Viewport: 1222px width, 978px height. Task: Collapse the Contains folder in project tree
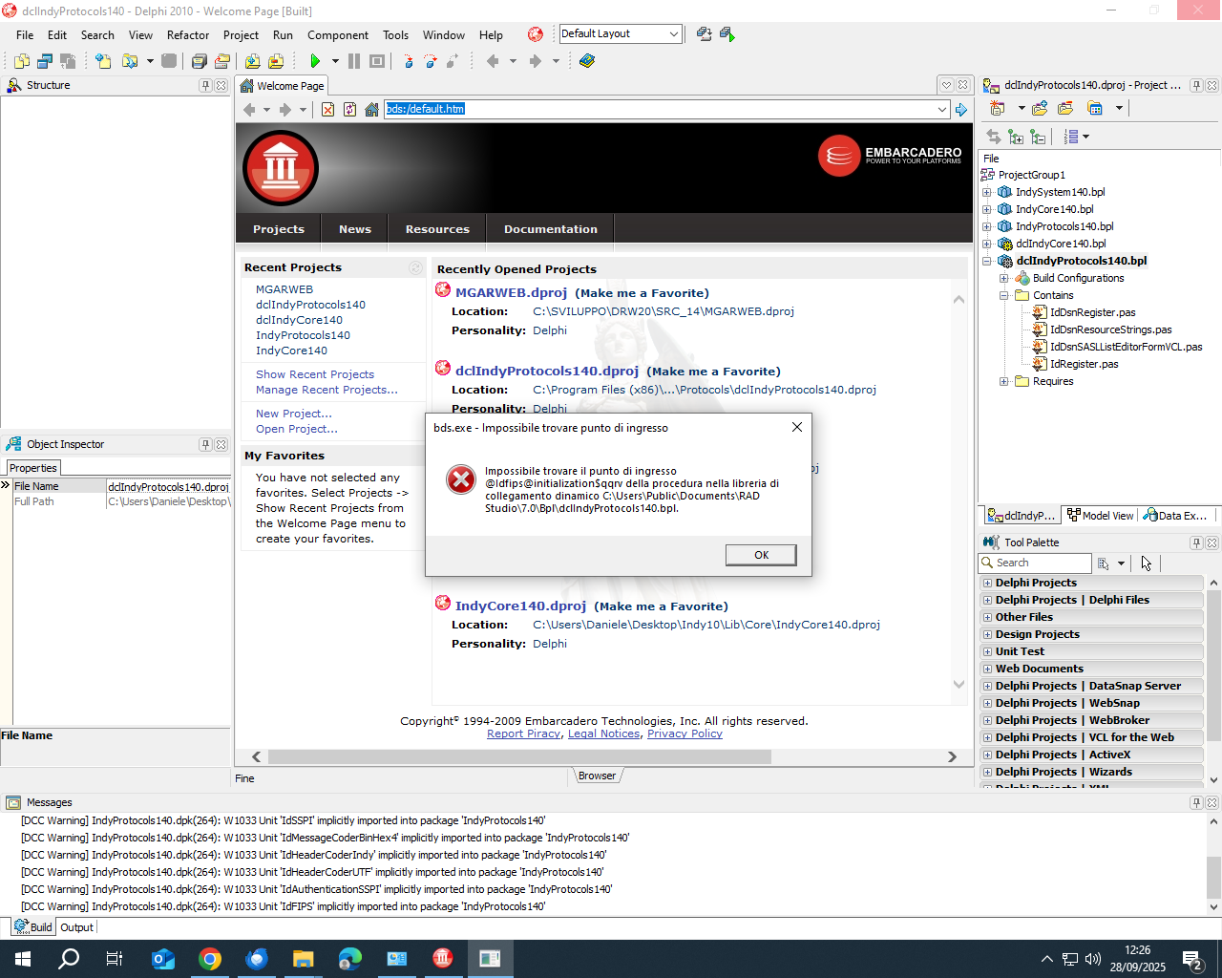pos(1004,295)
